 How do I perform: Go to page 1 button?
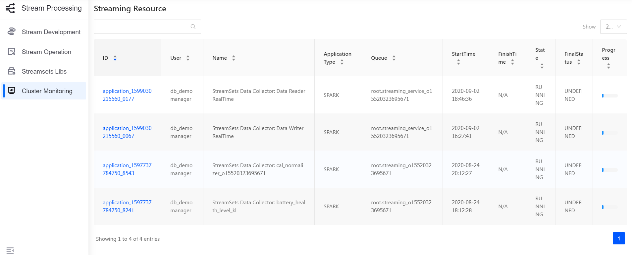point(618,238)
